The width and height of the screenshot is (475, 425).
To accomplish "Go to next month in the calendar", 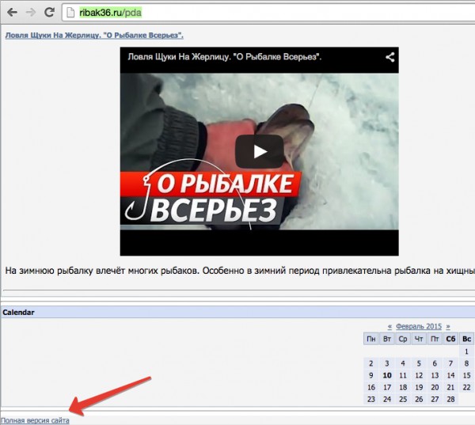I will [448, 327].
